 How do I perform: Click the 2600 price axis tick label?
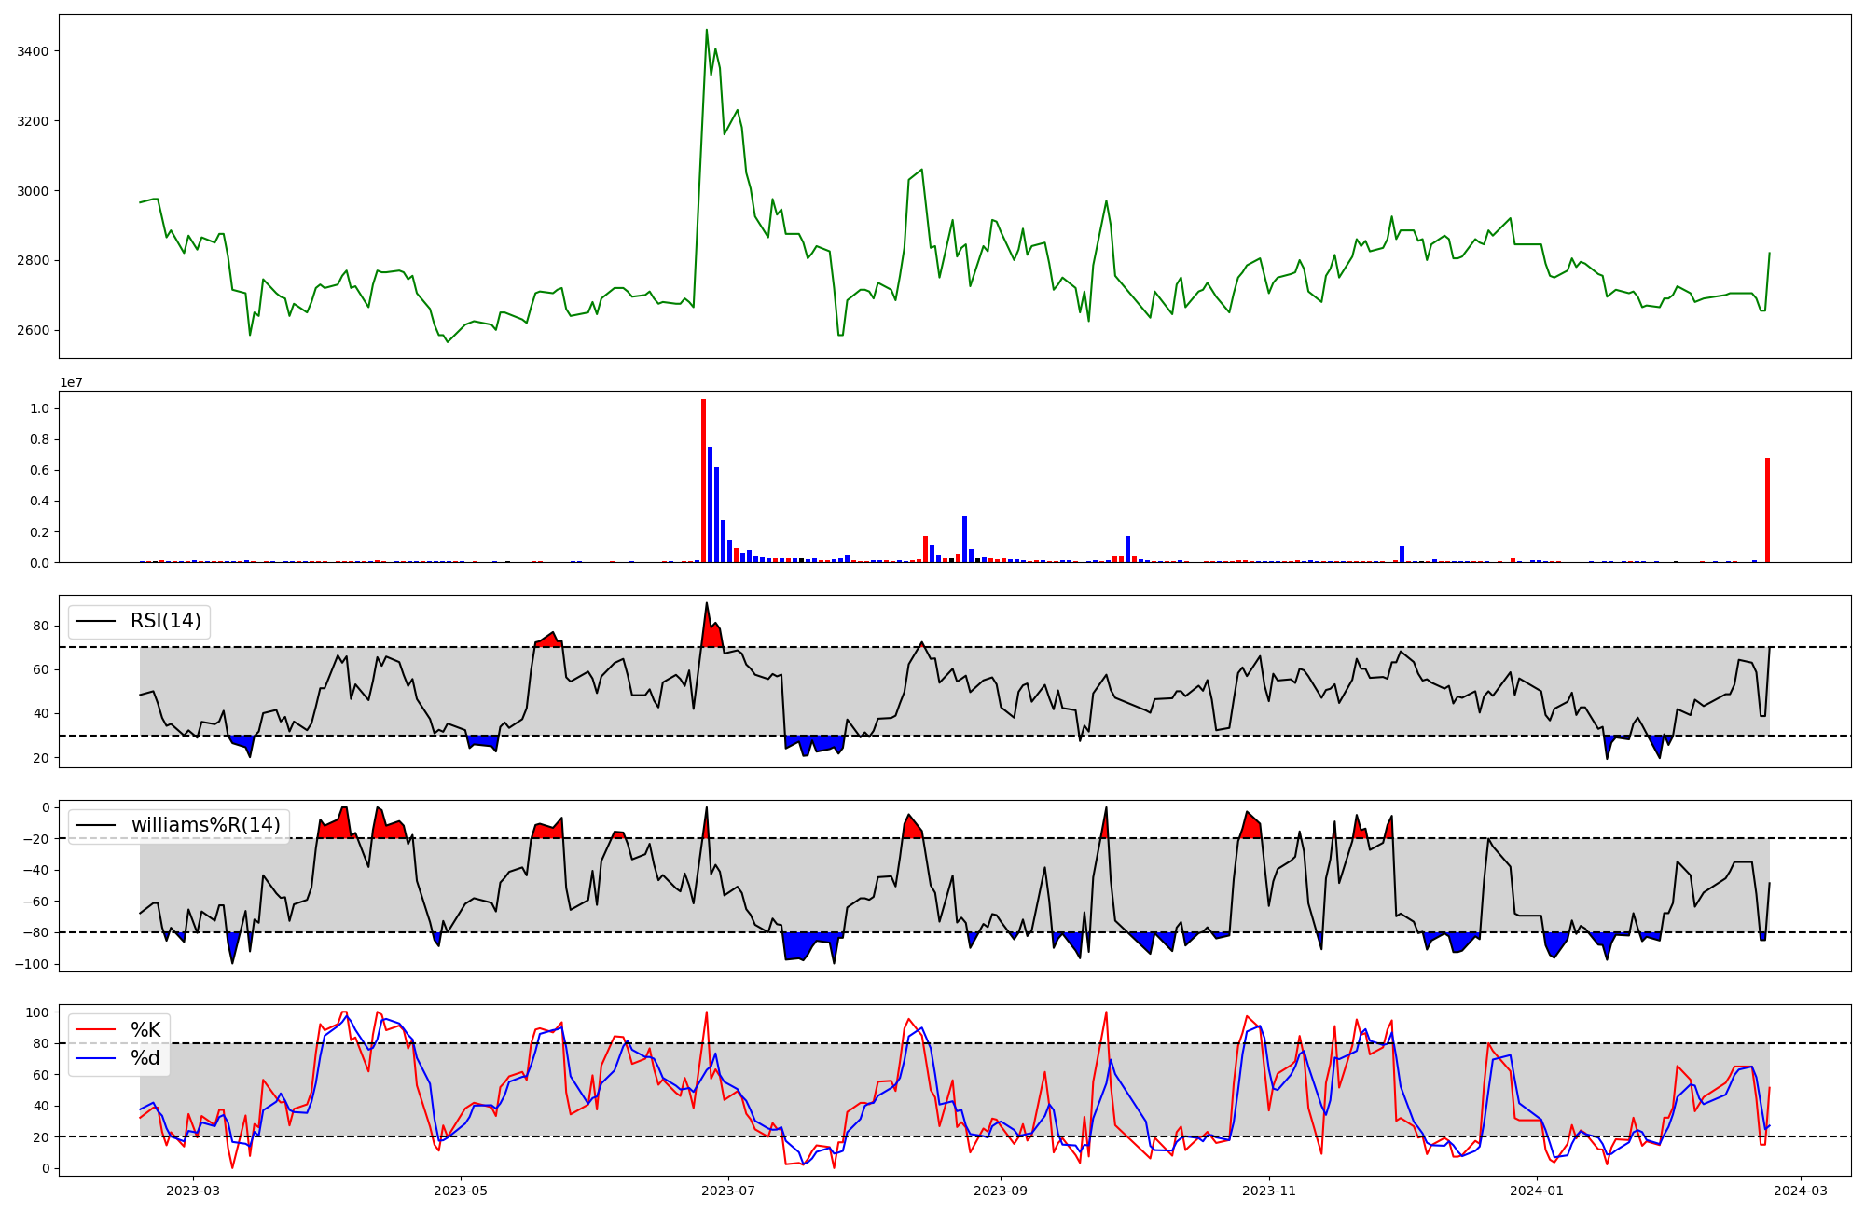[34, 330]
